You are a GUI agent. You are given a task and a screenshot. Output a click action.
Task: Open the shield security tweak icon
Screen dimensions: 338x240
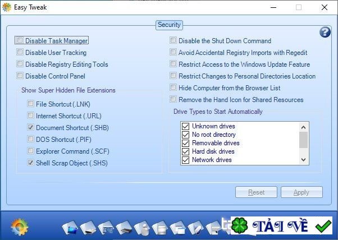[x=197, y=228]
